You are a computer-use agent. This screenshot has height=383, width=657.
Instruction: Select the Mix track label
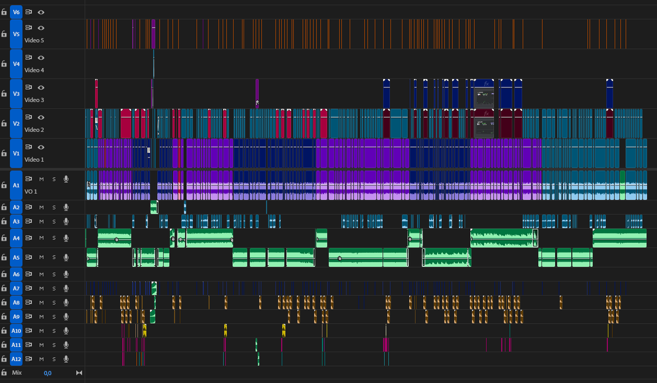click(x=16, y=373)
